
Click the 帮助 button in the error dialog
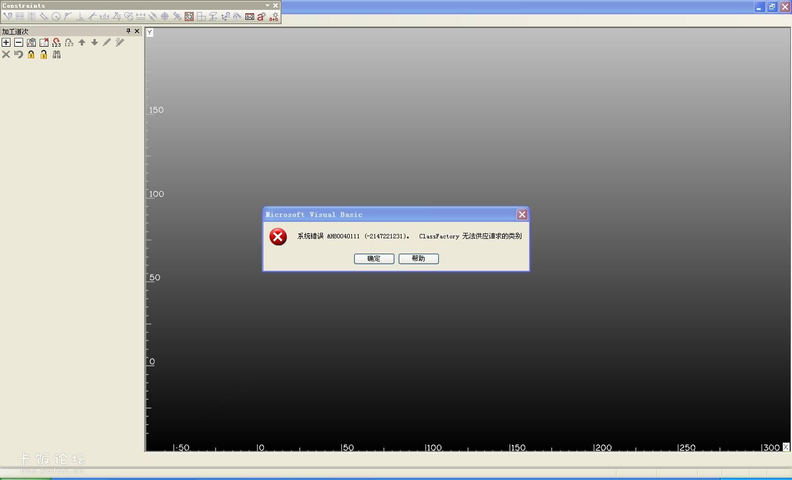[419, 259]
